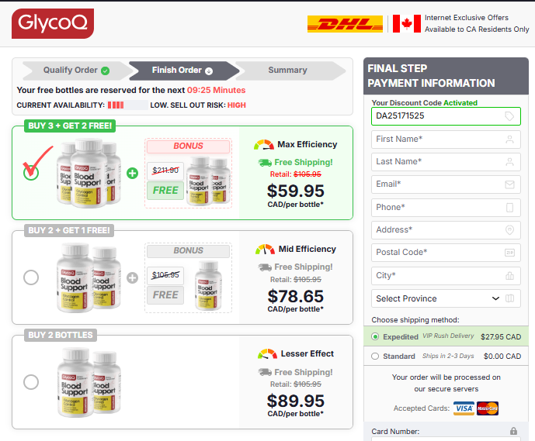Click the current availability stock bar
The image size is (535, 441).
tap(127, 105)
